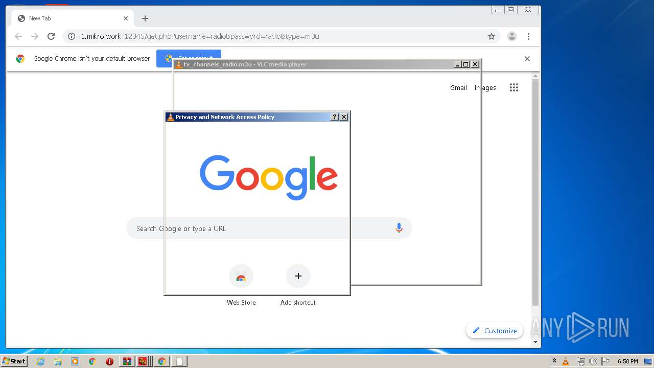Launch pinned Chrome icon in taskbar
The image size is (654, 368).
92,361
